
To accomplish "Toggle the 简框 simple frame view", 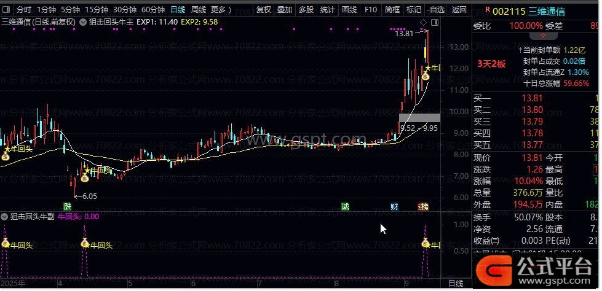I will [392, 10].
